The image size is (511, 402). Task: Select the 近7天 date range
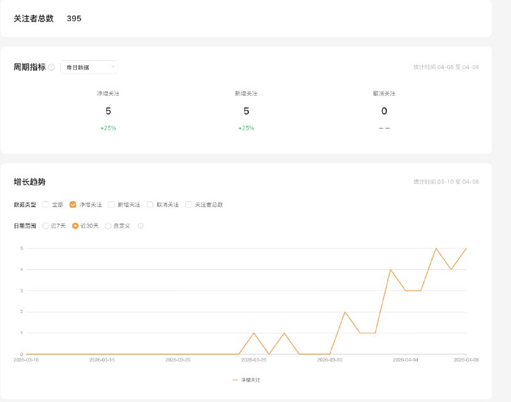[46, 226]
